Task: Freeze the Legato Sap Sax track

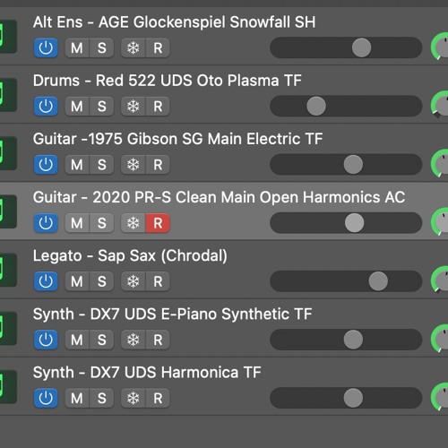Action: (134, 281)
